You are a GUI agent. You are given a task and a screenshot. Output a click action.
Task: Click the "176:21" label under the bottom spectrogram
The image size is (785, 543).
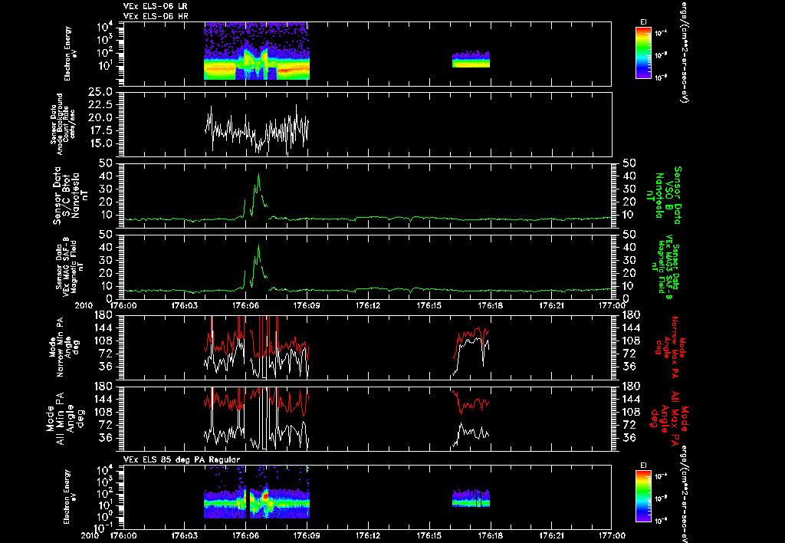(x=551, y=535)
